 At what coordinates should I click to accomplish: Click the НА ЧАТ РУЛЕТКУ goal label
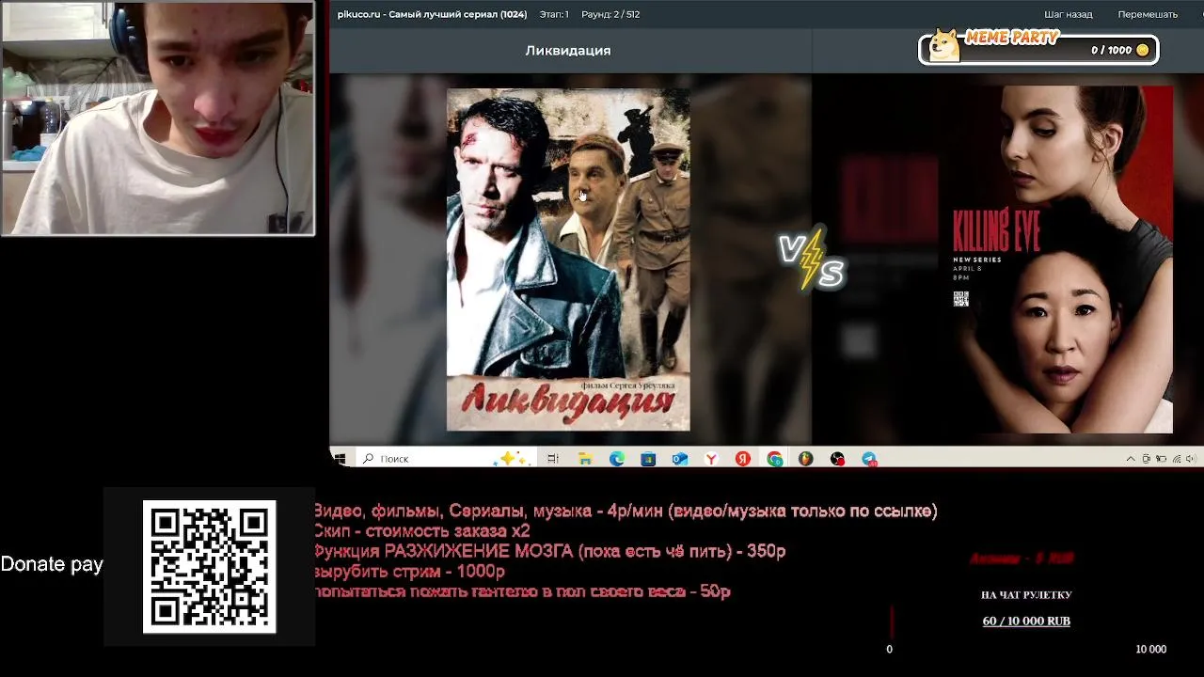click(1026, 594)
